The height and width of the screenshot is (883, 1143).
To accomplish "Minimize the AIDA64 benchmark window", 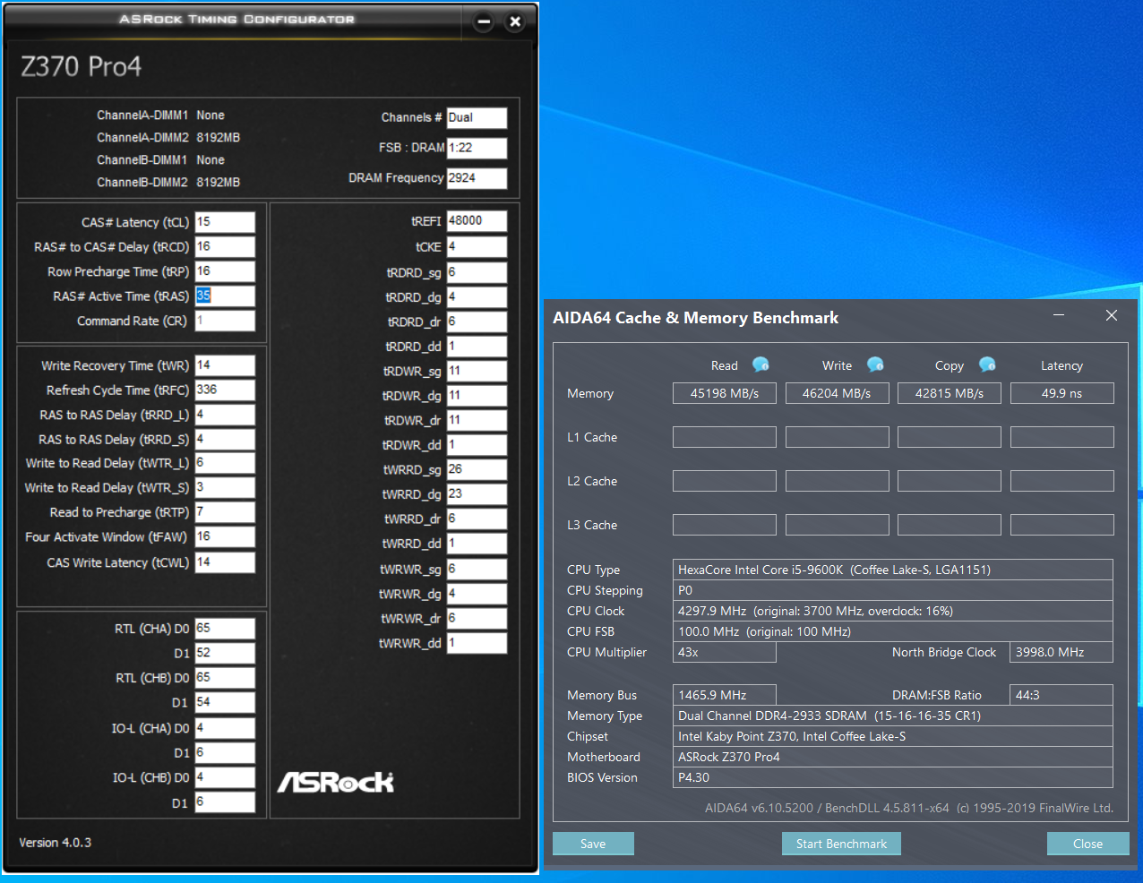I will click(x=1059, y=315).
